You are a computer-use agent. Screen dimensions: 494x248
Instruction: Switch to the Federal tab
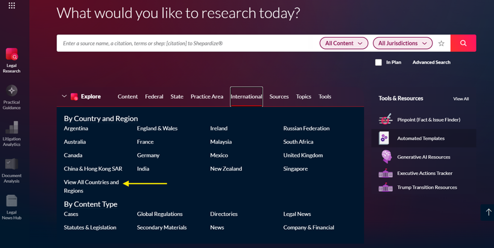(154, 96)
